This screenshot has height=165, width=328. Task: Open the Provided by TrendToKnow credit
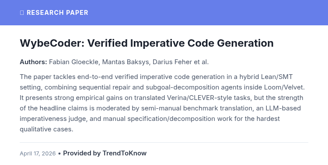pos(105,153)
